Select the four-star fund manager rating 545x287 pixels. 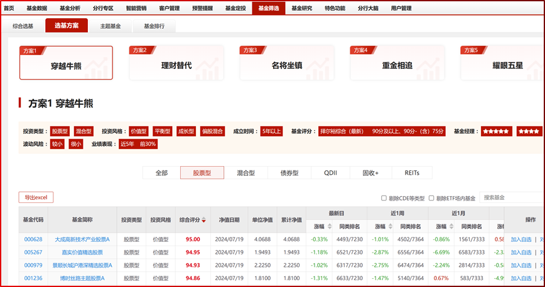(529, 131)
